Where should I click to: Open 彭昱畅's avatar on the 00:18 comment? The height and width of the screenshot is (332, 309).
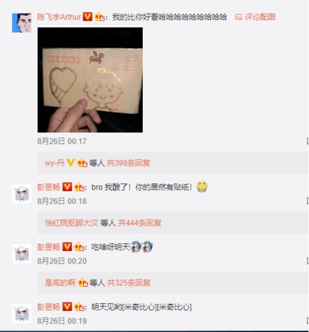coord(22,194)
